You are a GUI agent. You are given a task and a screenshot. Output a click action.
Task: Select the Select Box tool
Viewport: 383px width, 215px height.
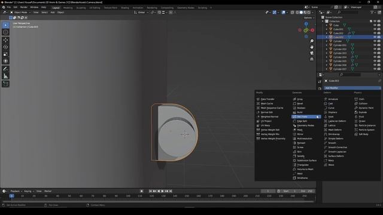[x=5, y=25]
